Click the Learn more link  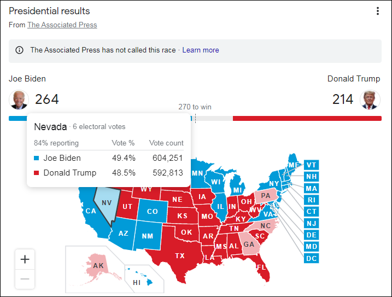click(x=200, y=50)
